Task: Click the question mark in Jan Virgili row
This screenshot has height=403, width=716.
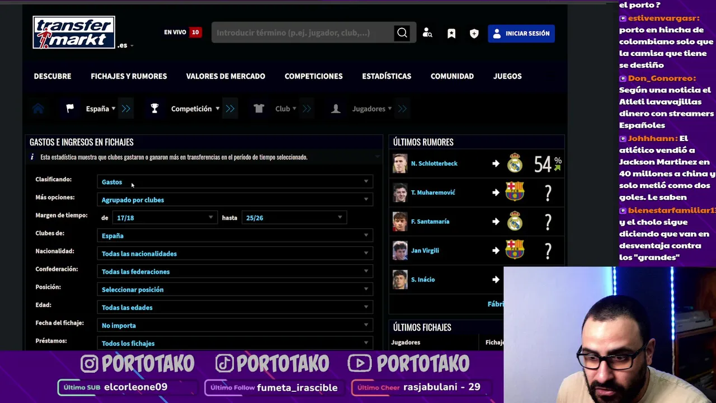Action: [548, 251]
